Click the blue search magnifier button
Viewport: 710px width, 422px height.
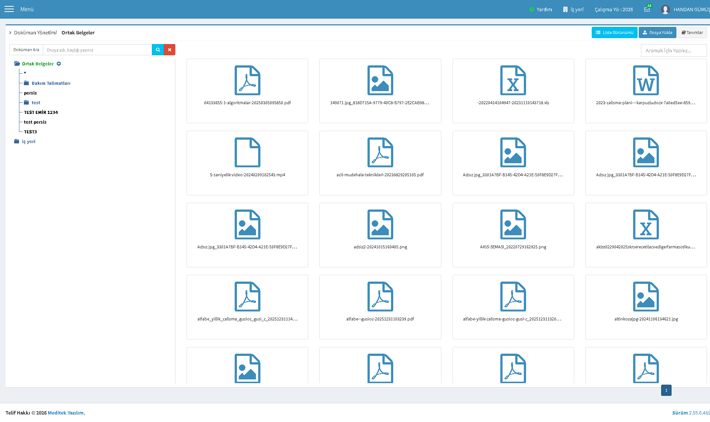(158, 50)
